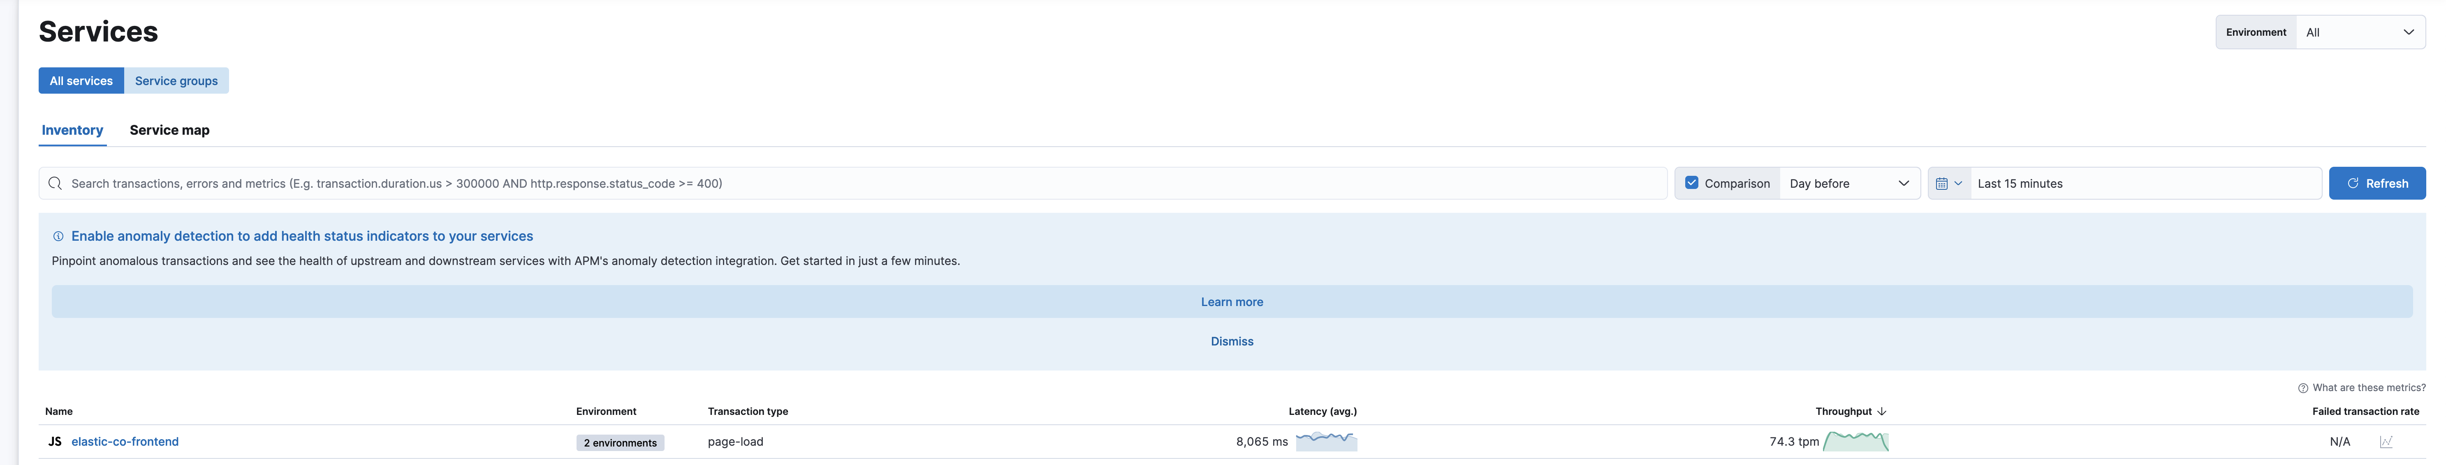Click the search magnifier icon
Image resolution: width=2446 pixels, height=465 pixels.
(55, 183)
